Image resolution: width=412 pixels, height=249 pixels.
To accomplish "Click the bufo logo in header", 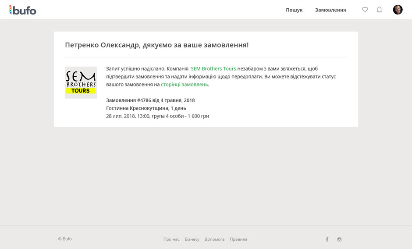I will coord(23,10).
